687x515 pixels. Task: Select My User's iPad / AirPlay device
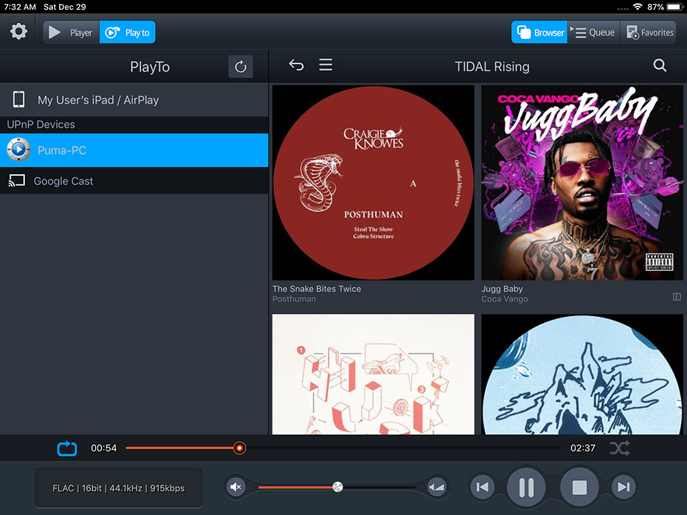point(134,100)
